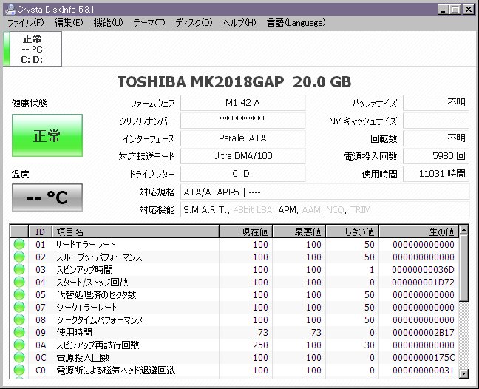The height and width of the screenshot is (389, 479).
Task: Click the 11031 時間 power-on hours field
Action: click(436, 174)
